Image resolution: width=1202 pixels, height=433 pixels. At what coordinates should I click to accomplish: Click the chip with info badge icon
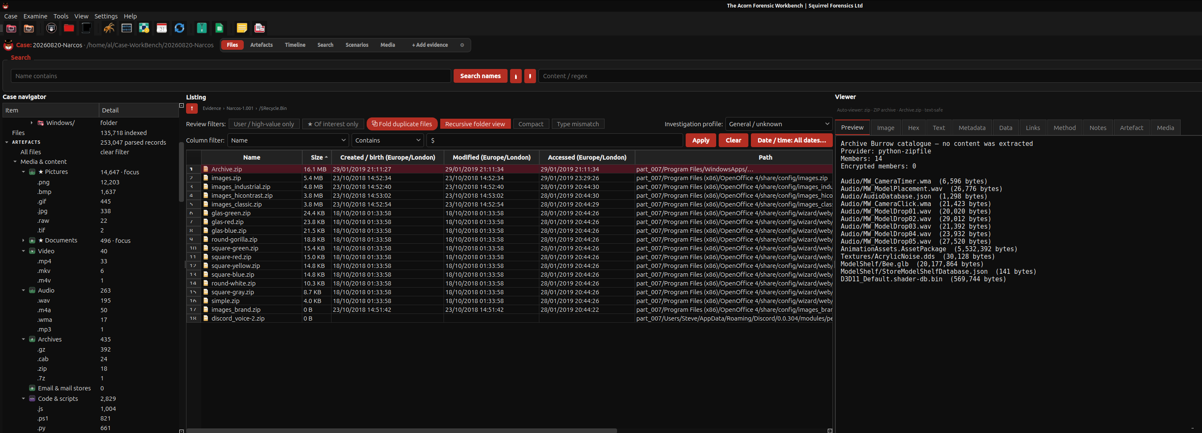pyautogui.click(x=144, y=28)
